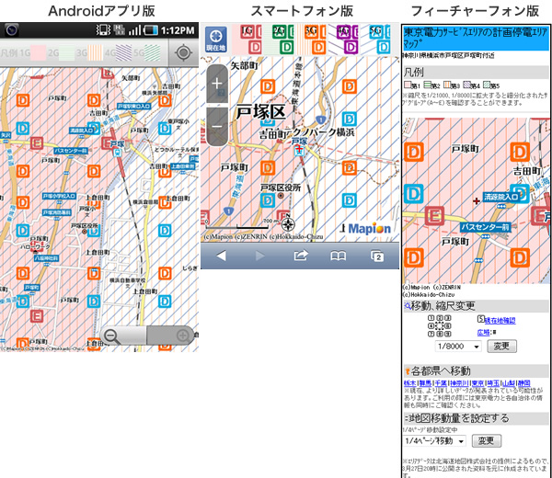
Task: Tap the Android app's locate-me crosshair button
Action: [x=183, y=52]
